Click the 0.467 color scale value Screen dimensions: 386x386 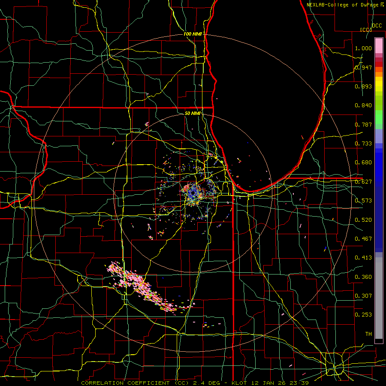point(363,239)
